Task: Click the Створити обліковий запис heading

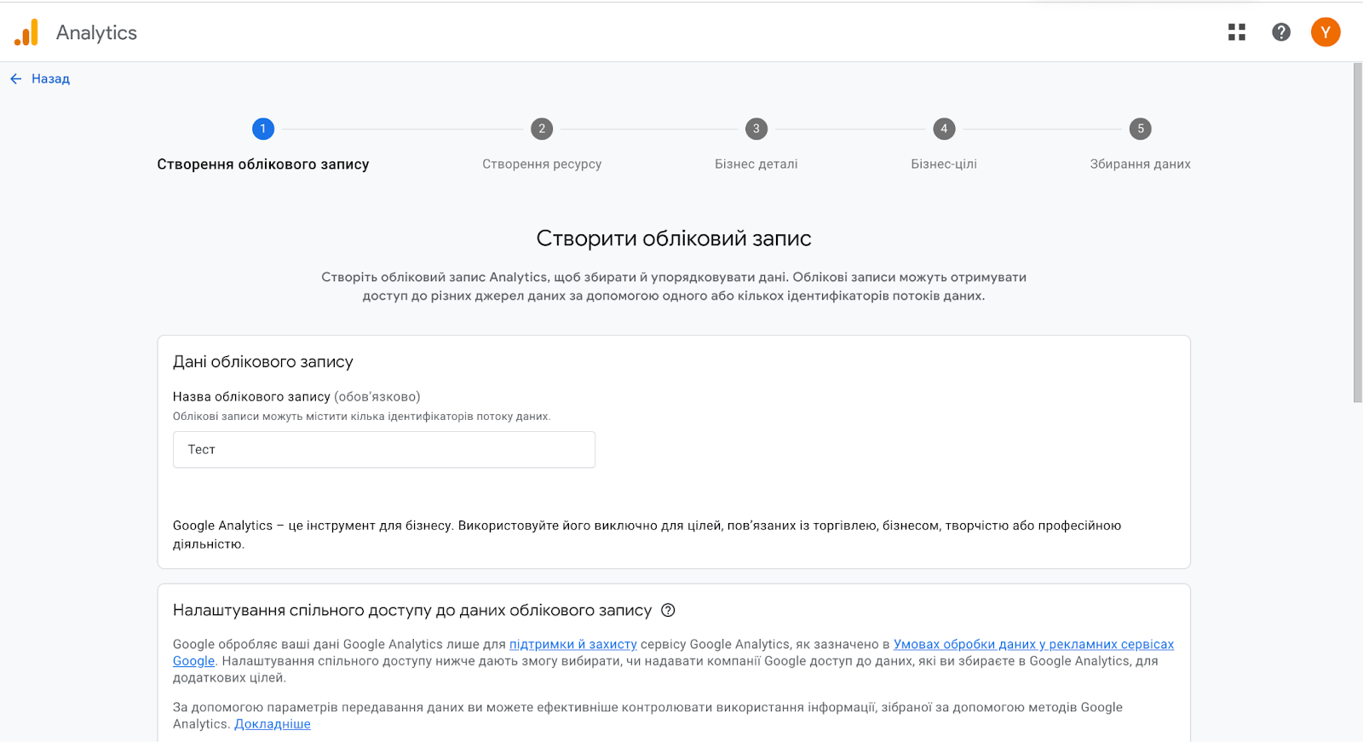Action: point(674,239)
